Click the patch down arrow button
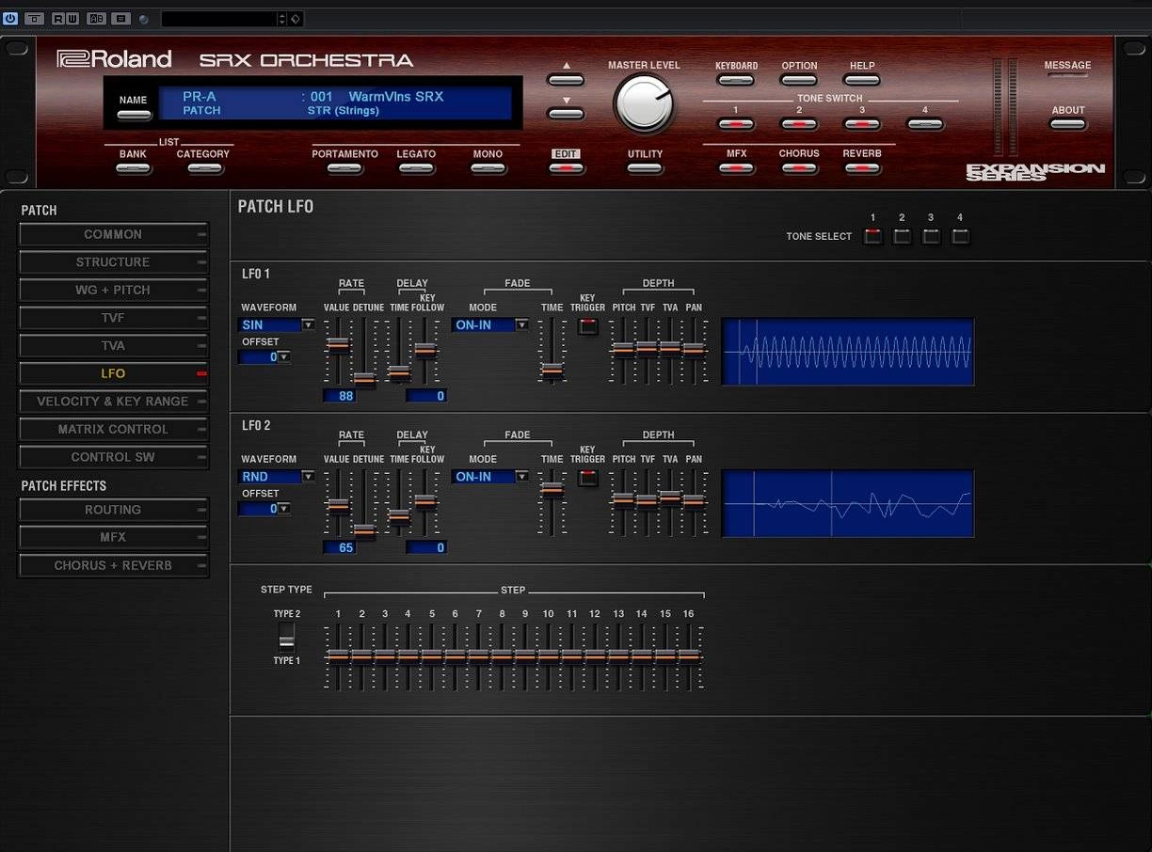Screen dimensions: 1152x852 566,114
